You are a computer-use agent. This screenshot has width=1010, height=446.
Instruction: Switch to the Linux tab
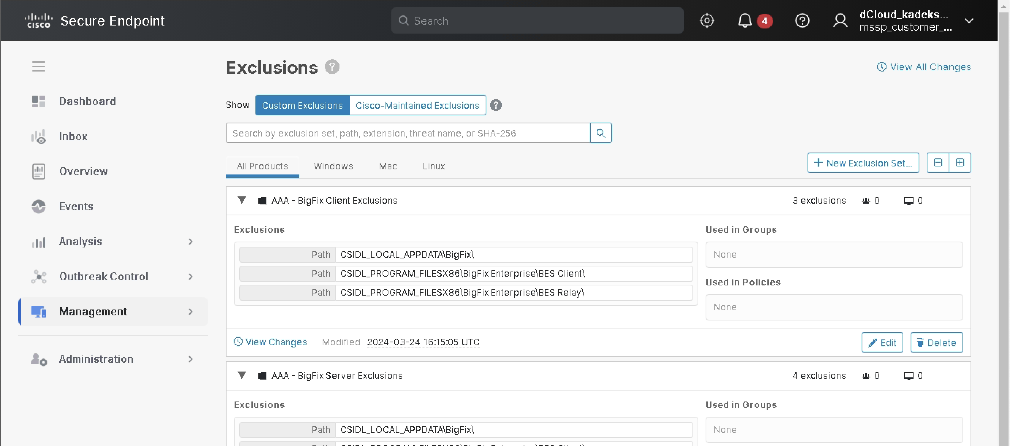point(433,166)
